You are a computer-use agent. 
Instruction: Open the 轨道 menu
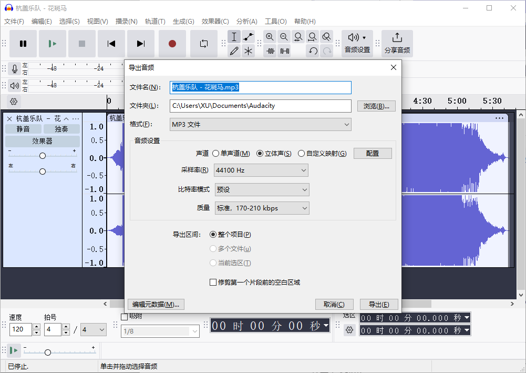(x=154, y=22)
